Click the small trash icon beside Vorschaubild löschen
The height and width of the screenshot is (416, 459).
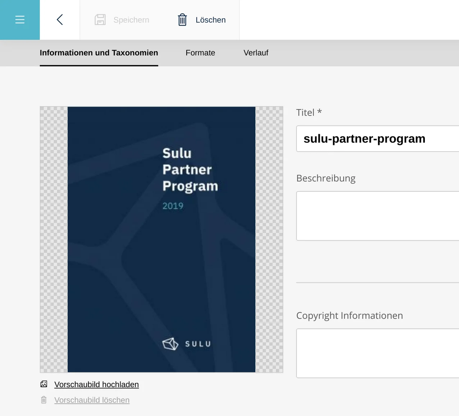click(44, 400)
